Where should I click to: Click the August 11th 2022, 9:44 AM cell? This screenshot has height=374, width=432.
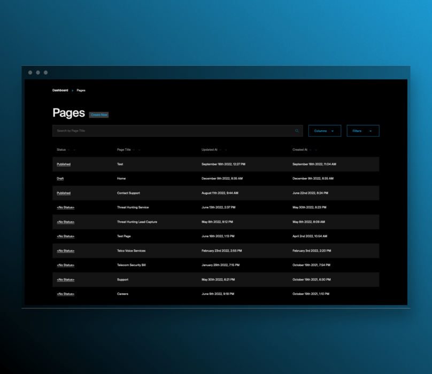tap(220, 193)
